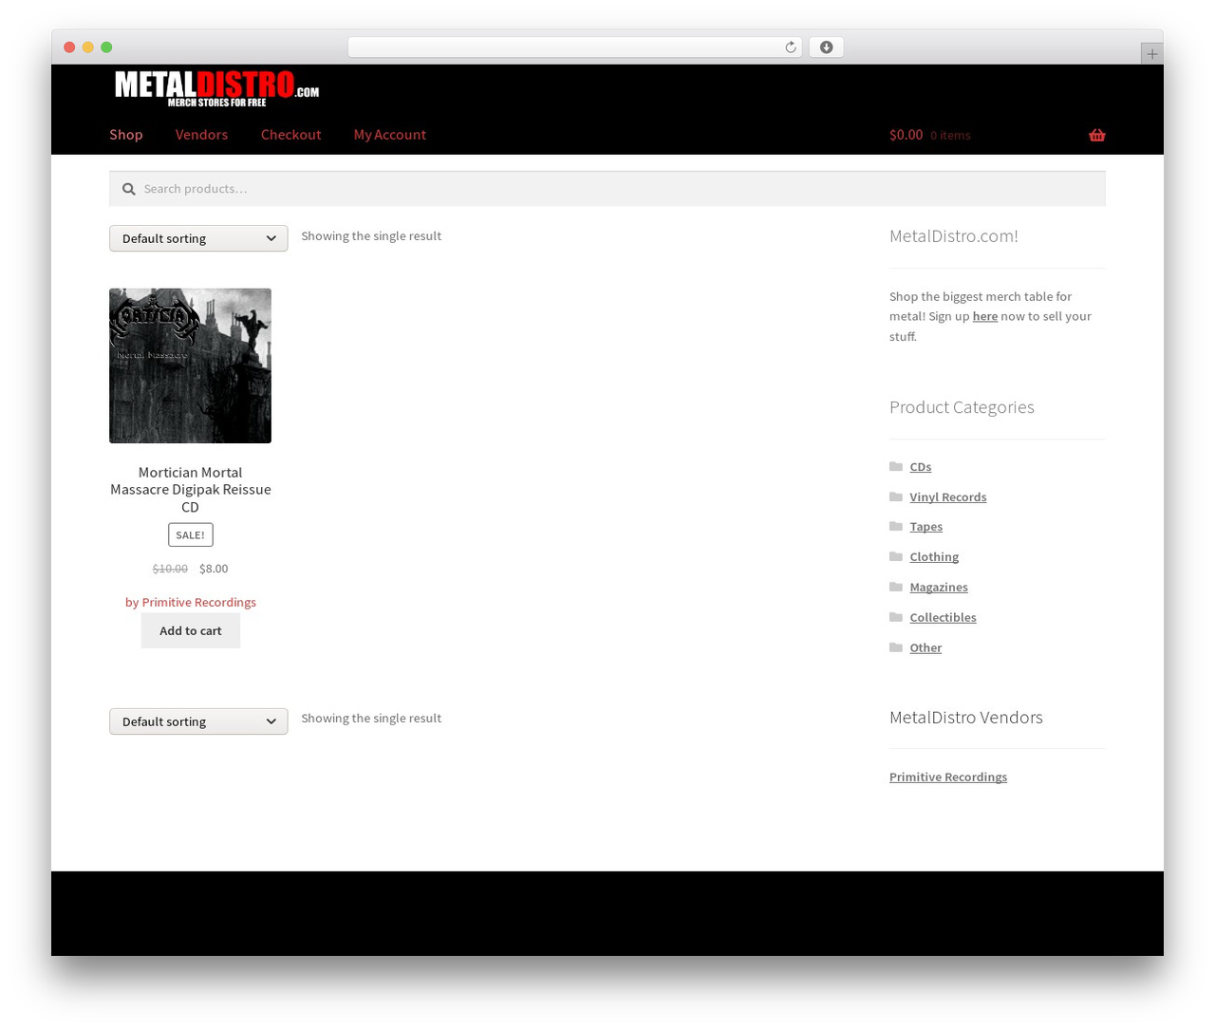Screen dimensions: 1215x1029
Task: Click the folder icon beside CDs
Action: point(896,466)
